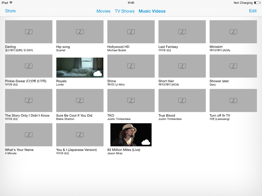Tap the Edit button

[253, 11]
